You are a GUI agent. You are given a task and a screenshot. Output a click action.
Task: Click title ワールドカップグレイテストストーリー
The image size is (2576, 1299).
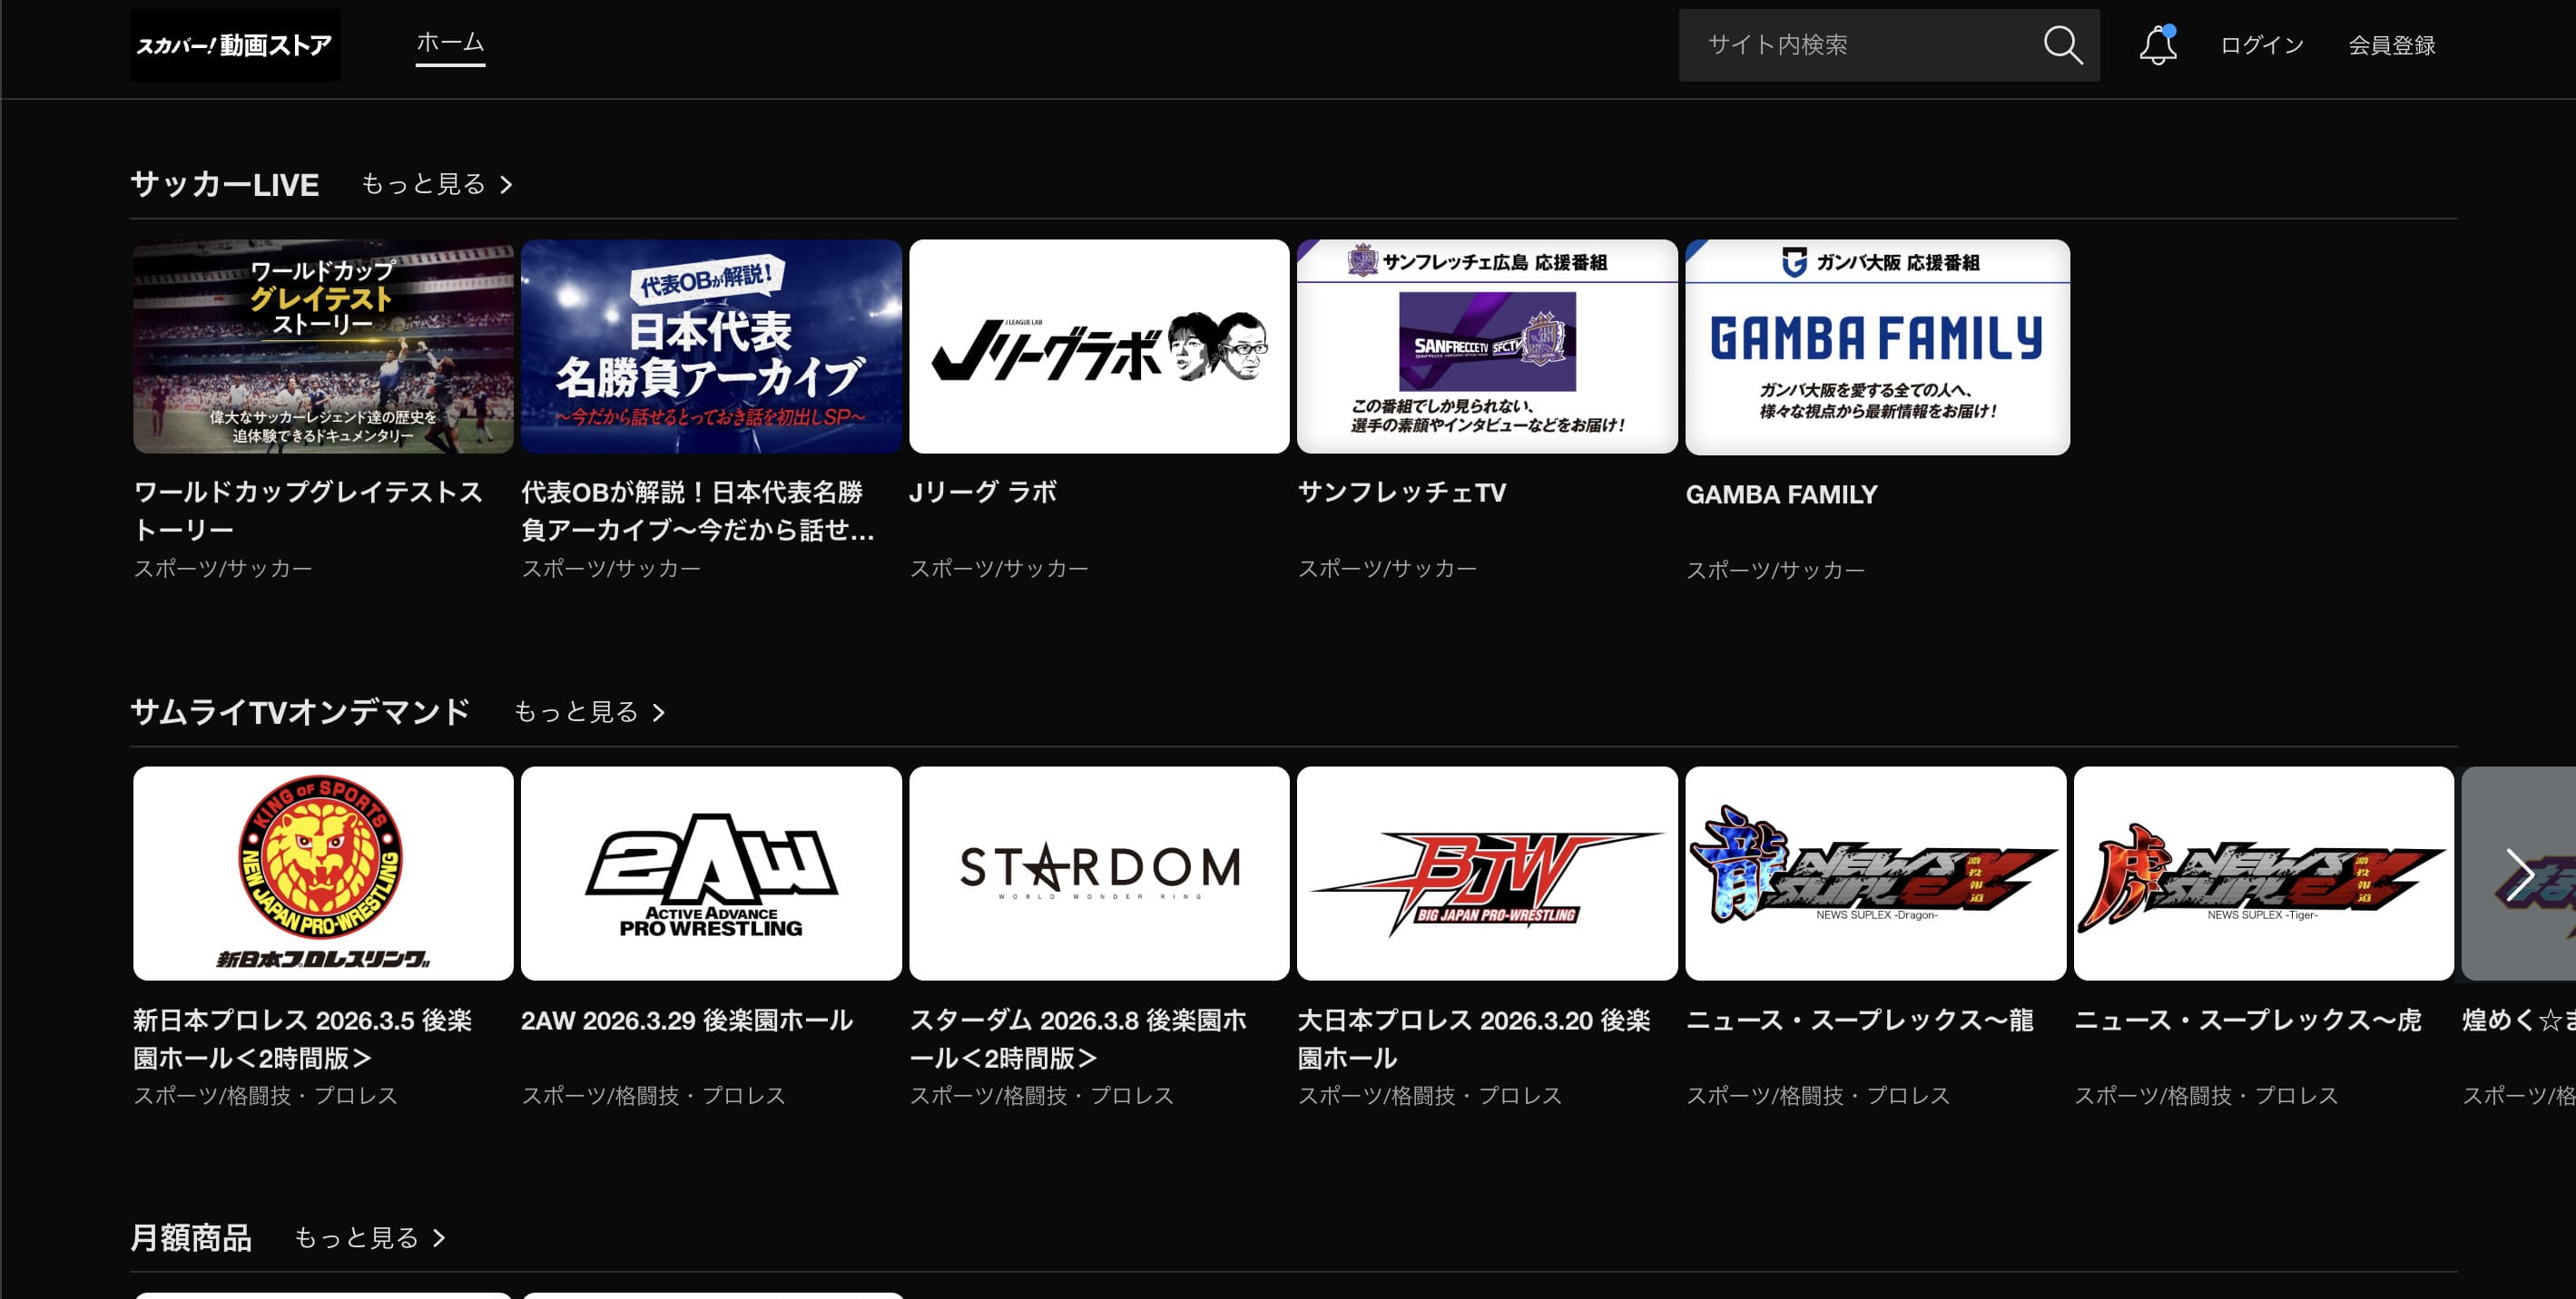pos(308,511)
